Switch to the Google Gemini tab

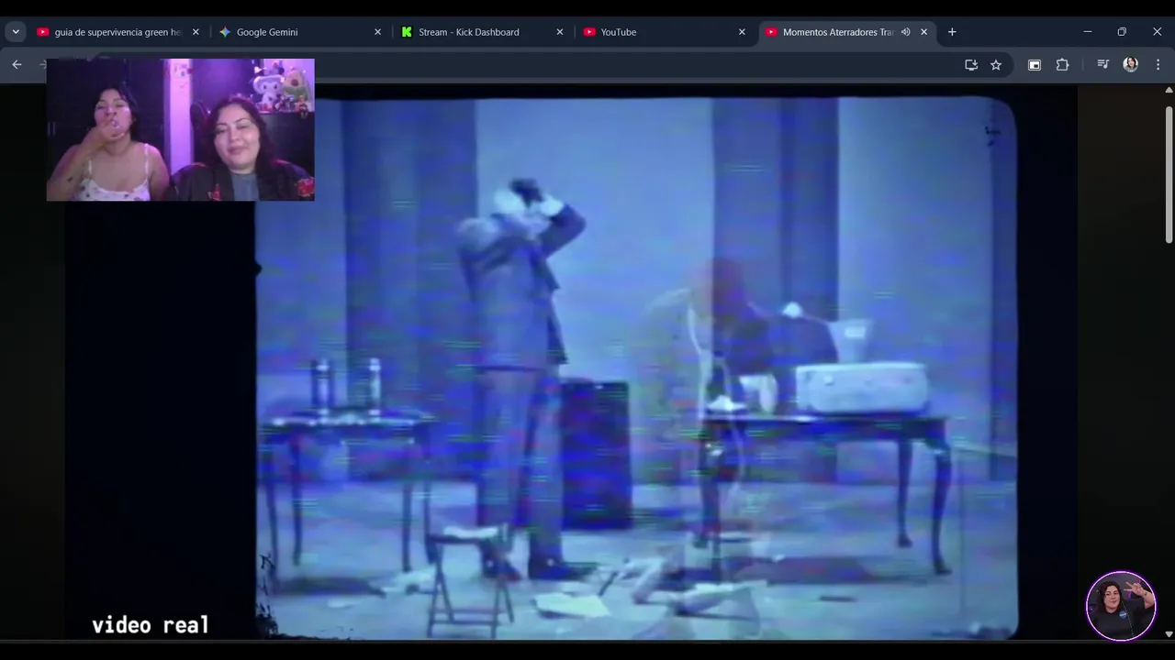(x=300, y=32)
